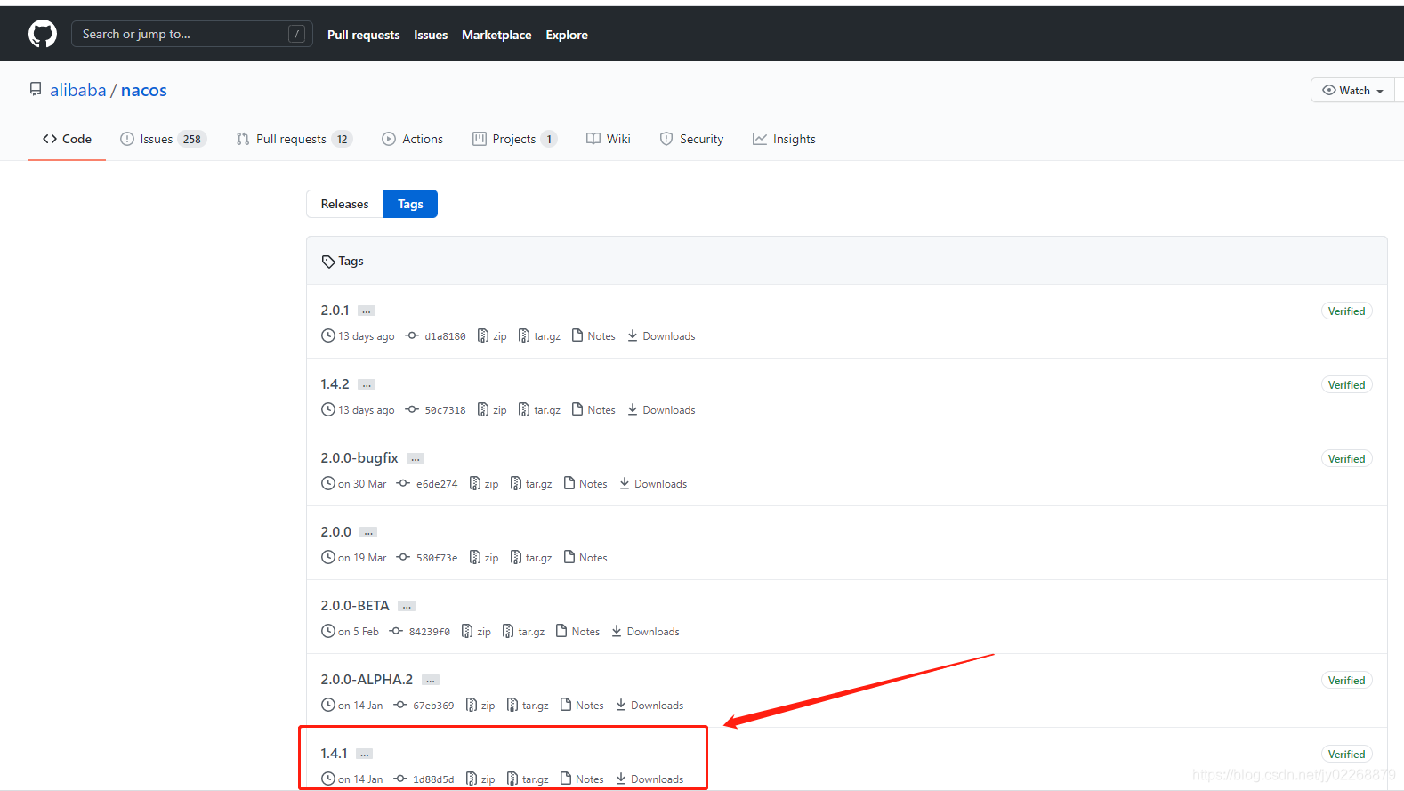Click download arrow icon for 2.0.0-ALPHA.2
Image resolution: width=1404 pixels, height=791 pixels.
coord(621,705)
